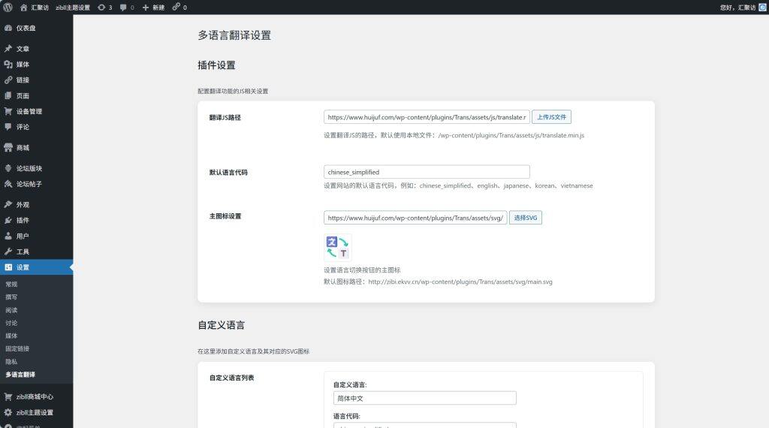Open the site home icon 汇聚访

coord(23,8)
